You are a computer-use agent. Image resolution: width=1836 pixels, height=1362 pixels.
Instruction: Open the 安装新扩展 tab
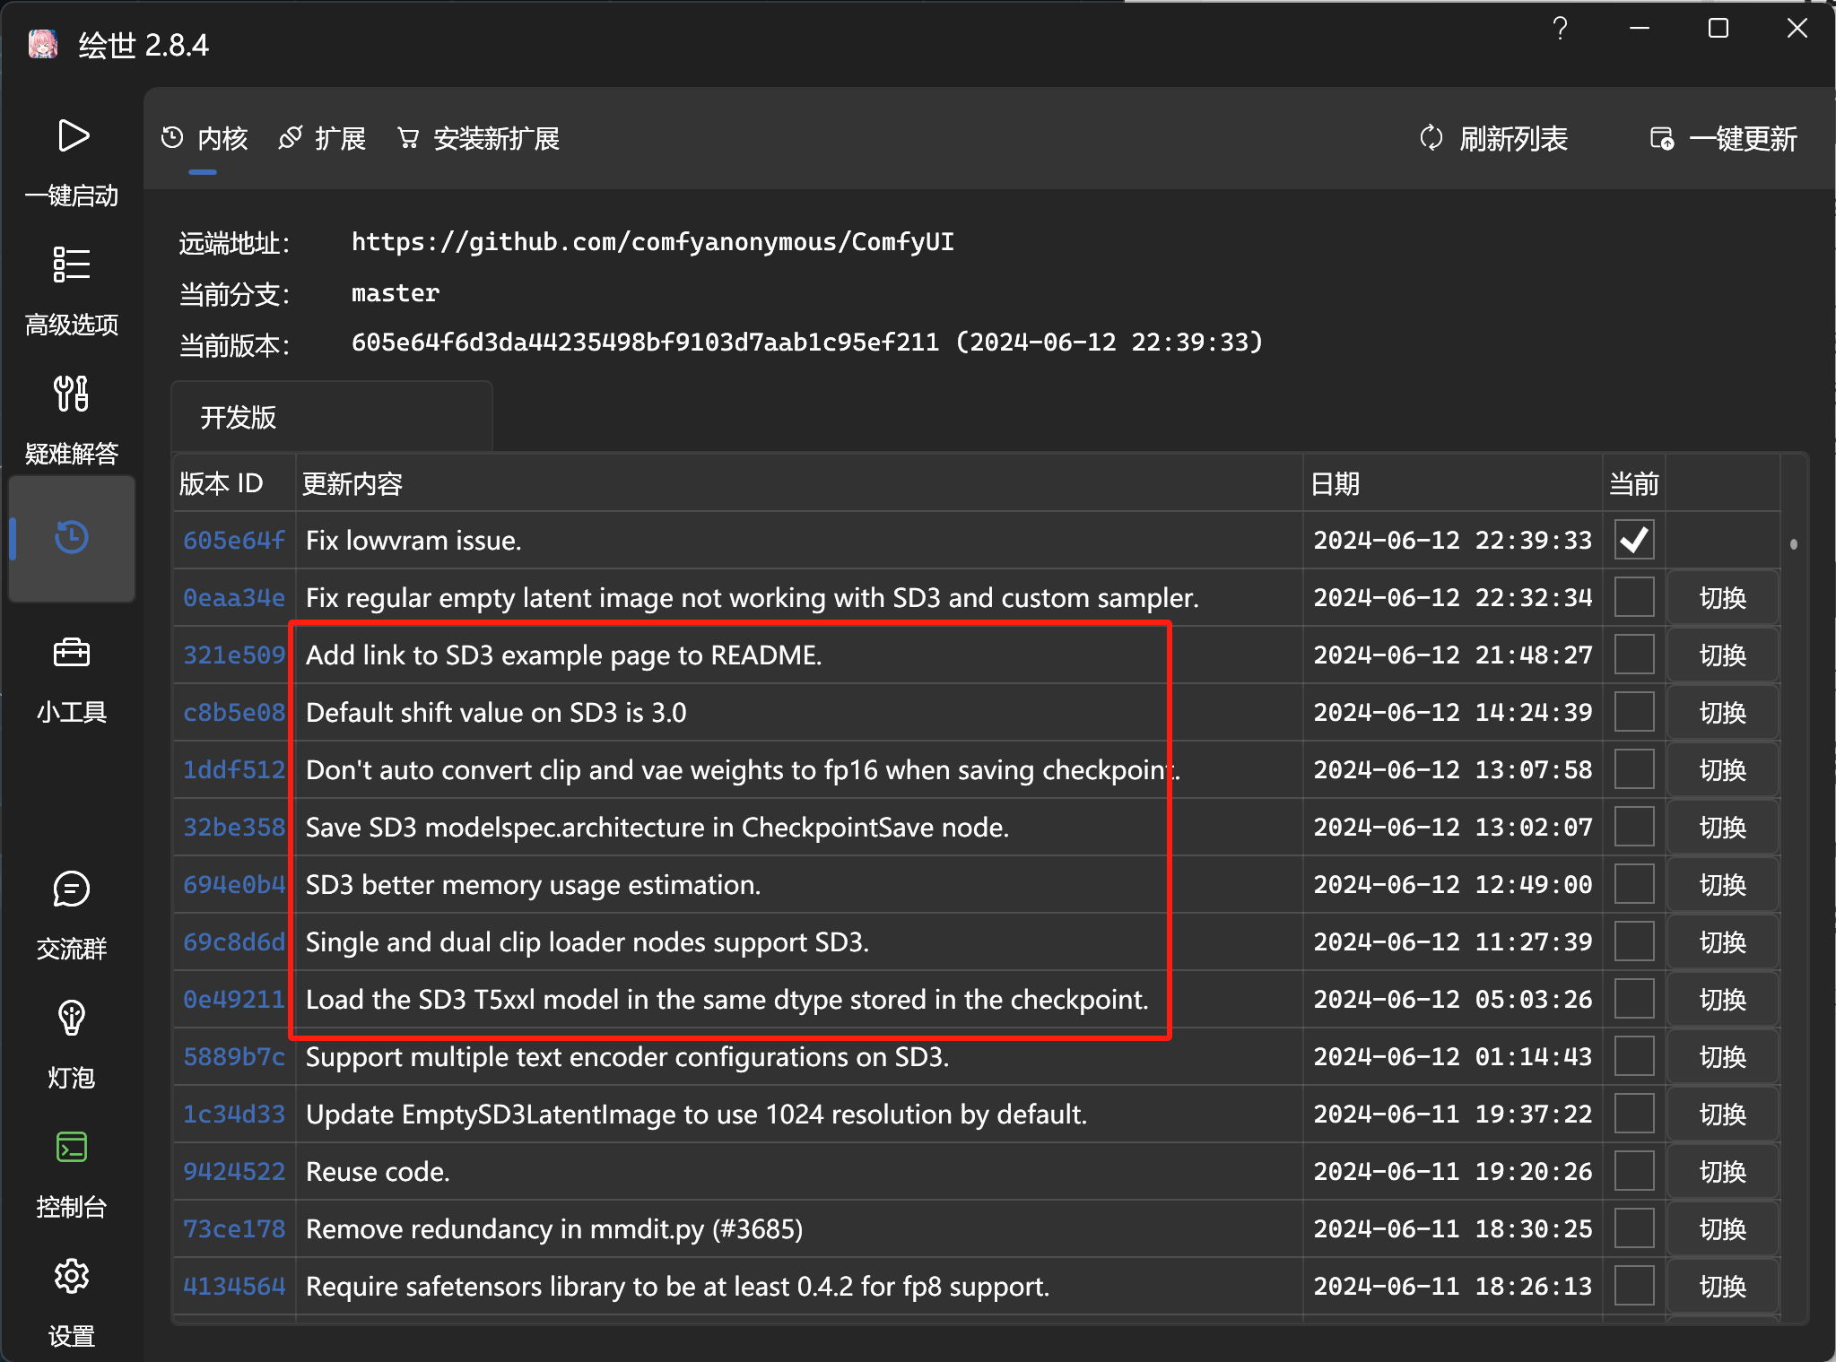[x=479, y=139]
